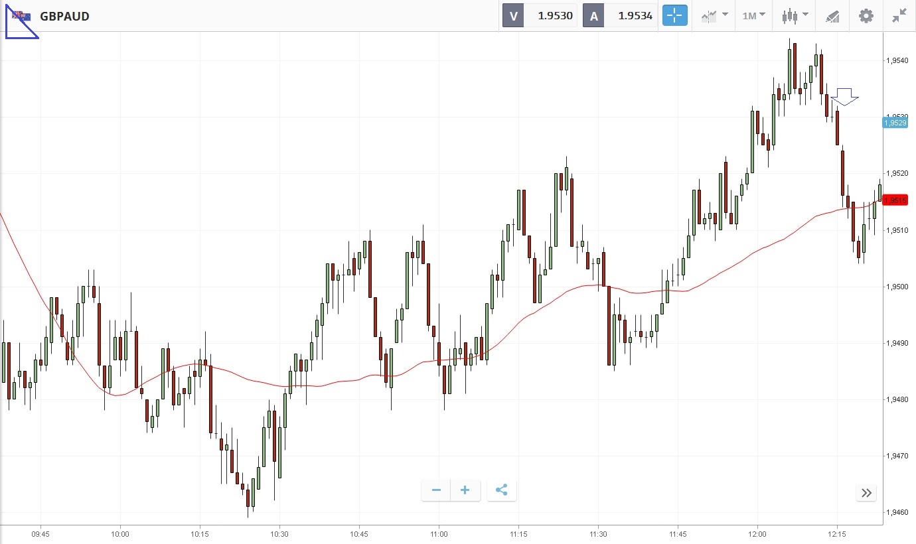Open the 1M timeframe dropdown
Viewport: 916px width, 544px height.
point(753,16)
